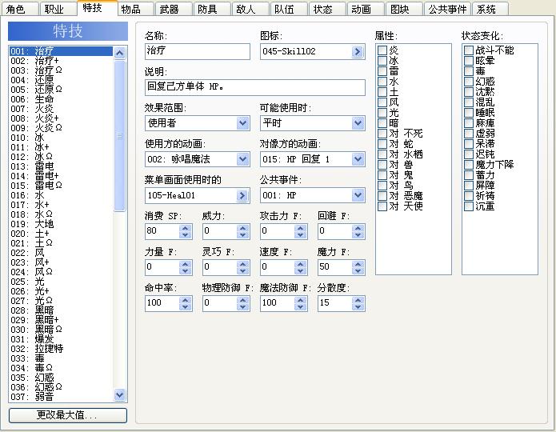The height and width of the screenshot is (432, 556).
Task: Switch to the 职业 tab
Action: coord(58,9)
